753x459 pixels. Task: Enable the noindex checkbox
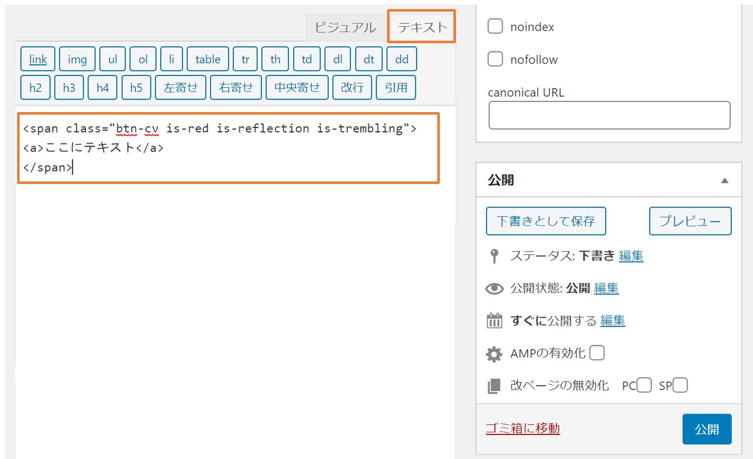[x=495, y=26]
